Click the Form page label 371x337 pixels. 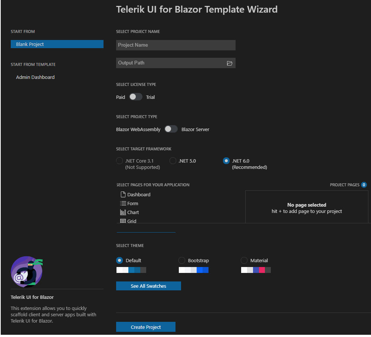[x=133, y=204]
